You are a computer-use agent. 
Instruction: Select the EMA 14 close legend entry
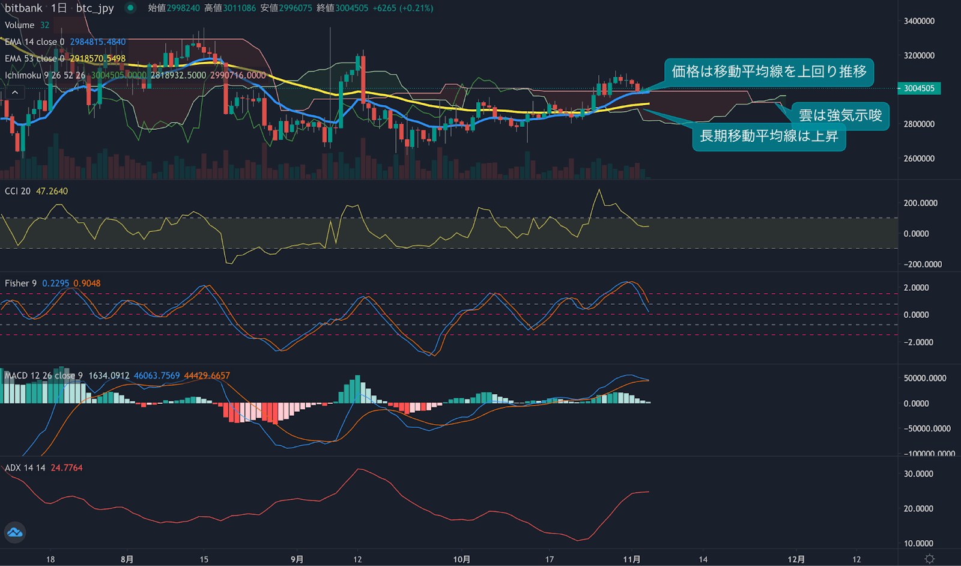pos(33,42)
